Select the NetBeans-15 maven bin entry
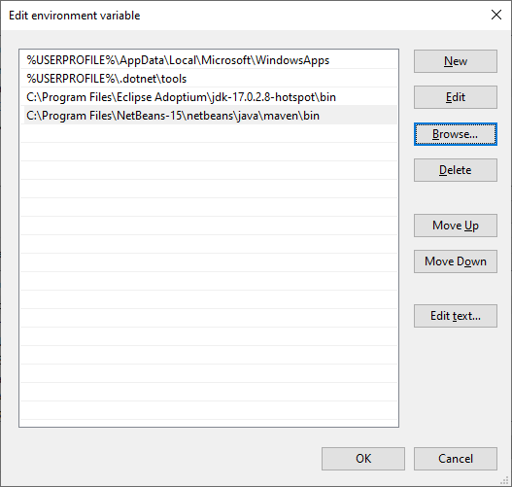Image resolution: width=512 pixels, height=487 pixels. tap(209, 116)
